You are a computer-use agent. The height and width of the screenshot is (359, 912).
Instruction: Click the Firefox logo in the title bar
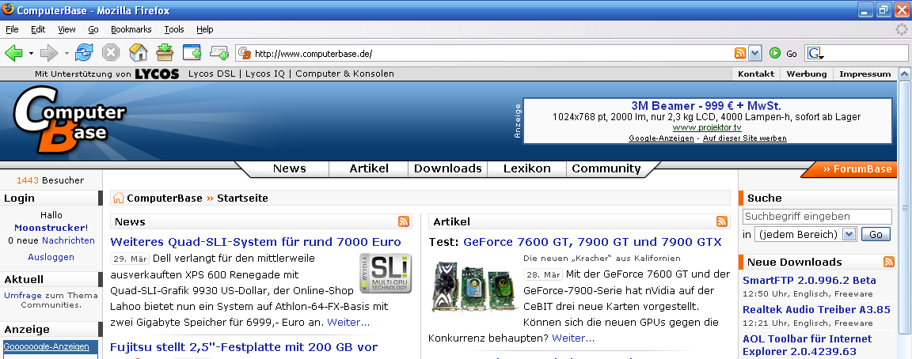pyautogui.click(x=8, y=9)
